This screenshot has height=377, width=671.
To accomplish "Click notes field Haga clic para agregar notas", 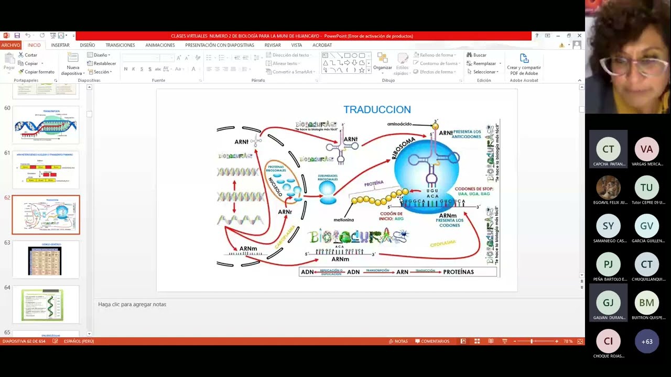I will coord(132,304).
